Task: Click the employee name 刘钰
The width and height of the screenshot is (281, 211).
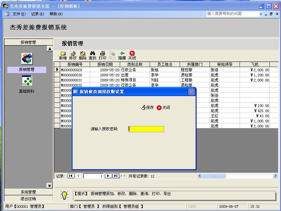Action: (x=165, y=80)
